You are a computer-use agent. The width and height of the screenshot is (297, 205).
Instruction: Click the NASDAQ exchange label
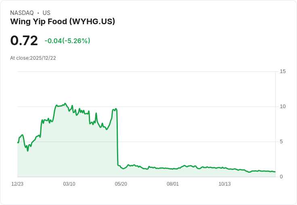pos(22,13)
